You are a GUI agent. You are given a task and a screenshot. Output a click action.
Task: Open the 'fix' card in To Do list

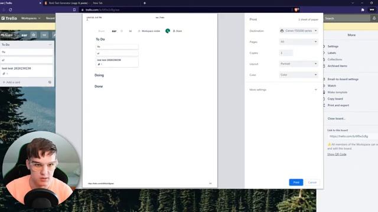click(x=27, y=52)
